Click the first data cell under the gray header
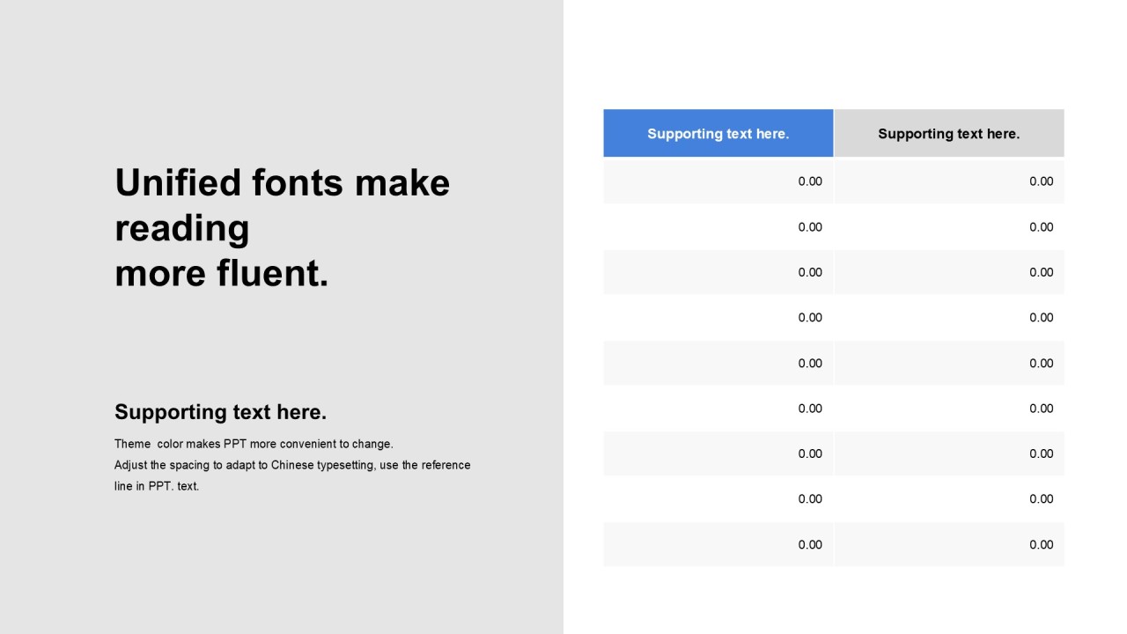 (949, 181)
